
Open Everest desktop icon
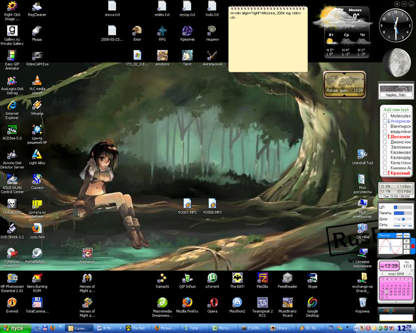click(x=12, y=305)
